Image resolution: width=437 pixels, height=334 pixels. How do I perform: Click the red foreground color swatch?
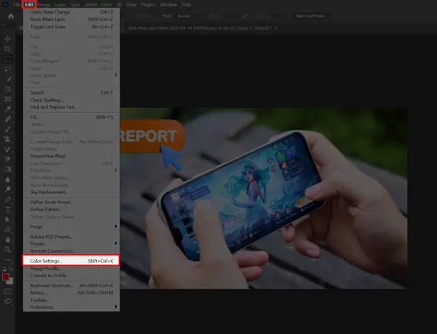[x=6, y=277]
